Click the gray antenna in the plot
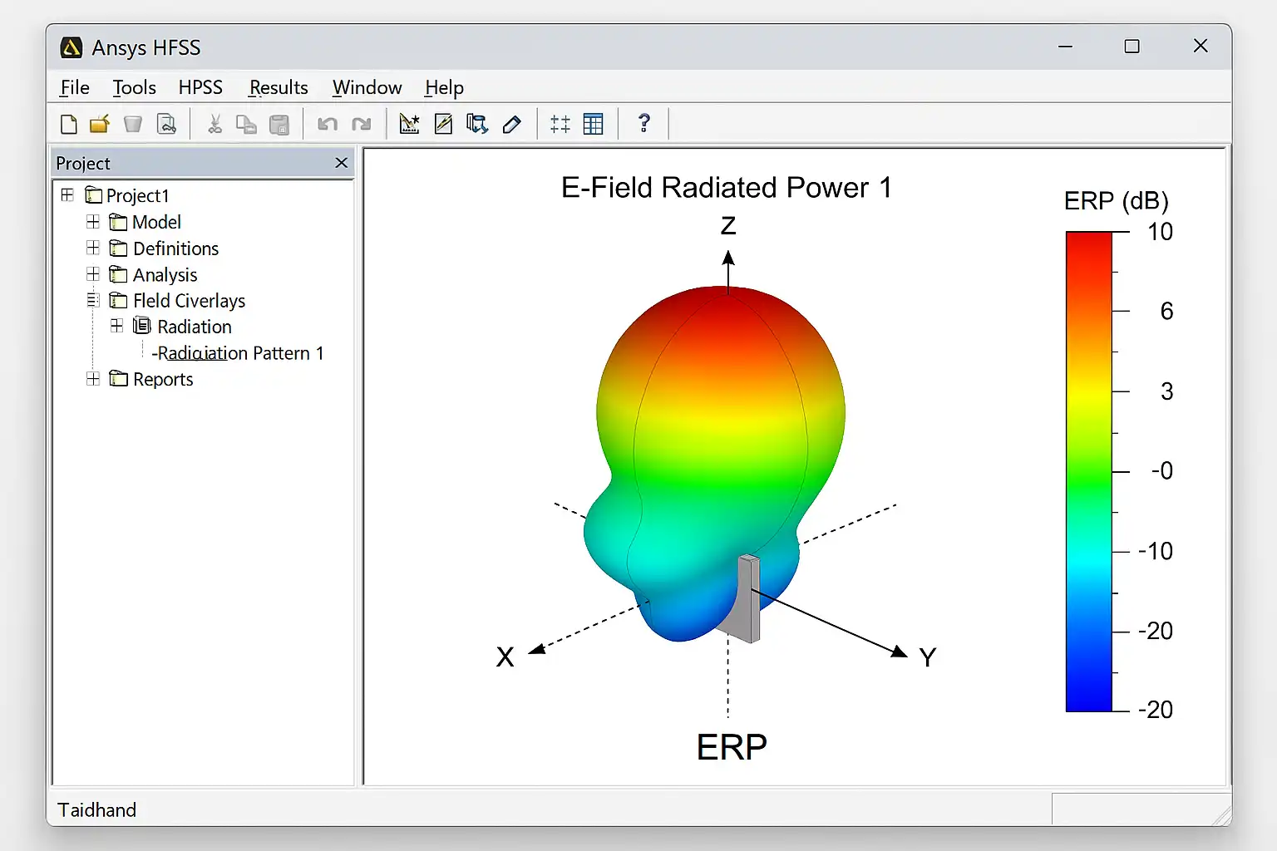This screenshot has height=851, width=1277. [x=747, y=598]
